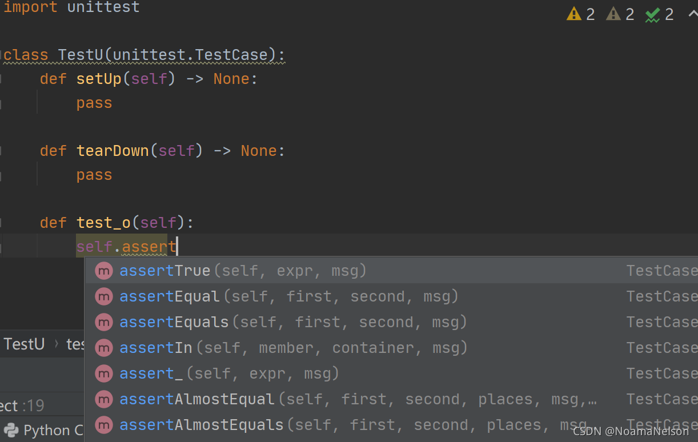This screenshot has height=442, width=698.
Task: Select the assertEqual completion suggestion
Action: click(169, 296)
